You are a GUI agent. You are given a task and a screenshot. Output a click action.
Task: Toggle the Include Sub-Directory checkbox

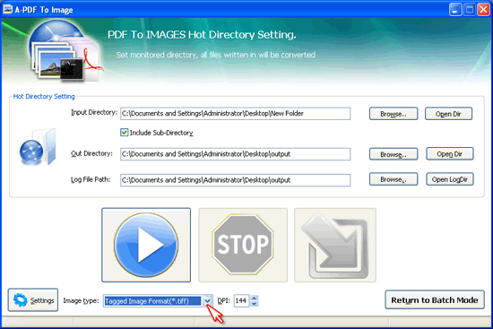click(125, 133)
